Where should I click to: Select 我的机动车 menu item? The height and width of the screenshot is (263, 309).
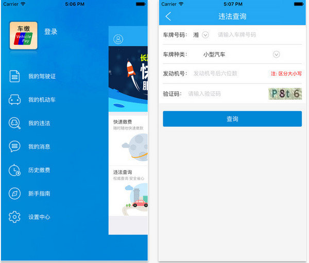click(42, 100)
